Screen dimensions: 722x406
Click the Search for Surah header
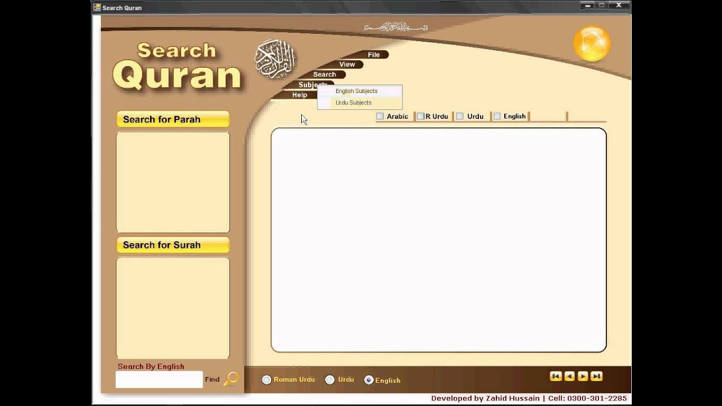(x=173, y=245)
